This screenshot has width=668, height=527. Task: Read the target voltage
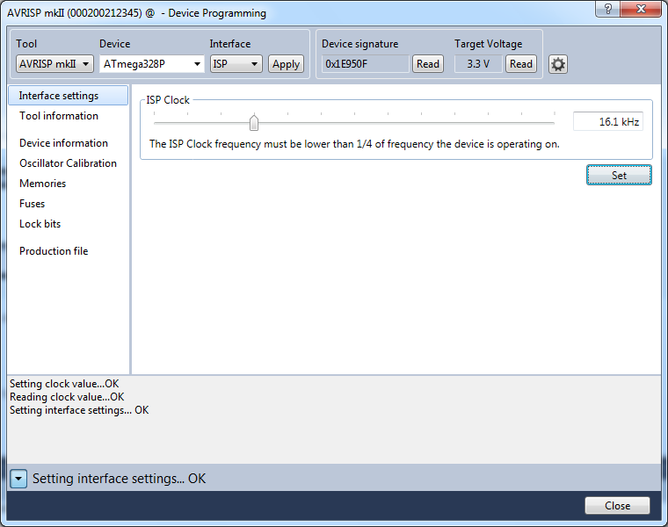coord(521,64)
